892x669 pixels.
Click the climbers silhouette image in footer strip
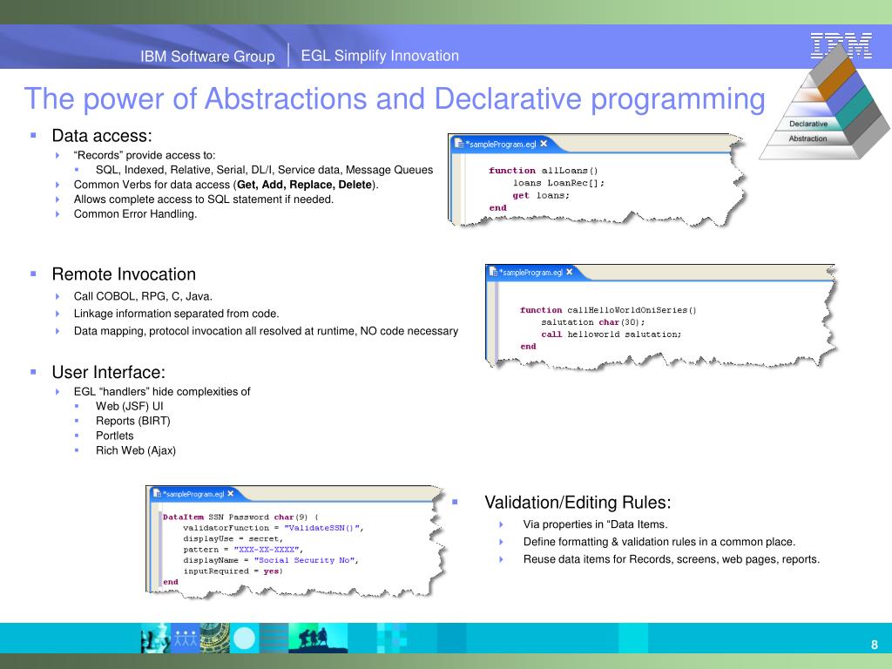coord(318,638)
